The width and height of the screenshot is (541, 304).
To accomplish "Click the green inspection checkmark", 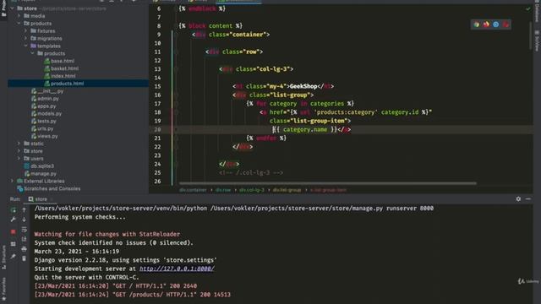I will point(527,8).
